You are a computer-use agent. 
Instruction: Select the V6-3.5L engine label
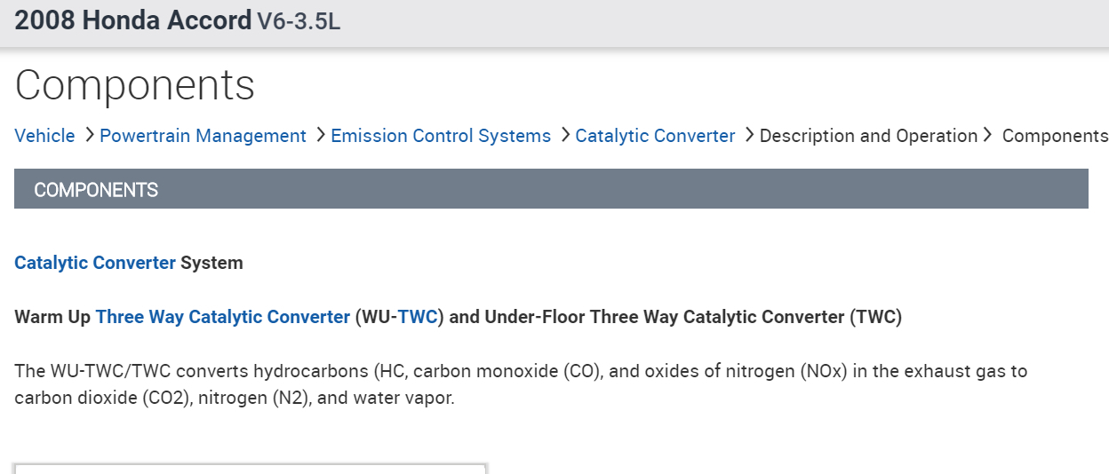[299, 22]
